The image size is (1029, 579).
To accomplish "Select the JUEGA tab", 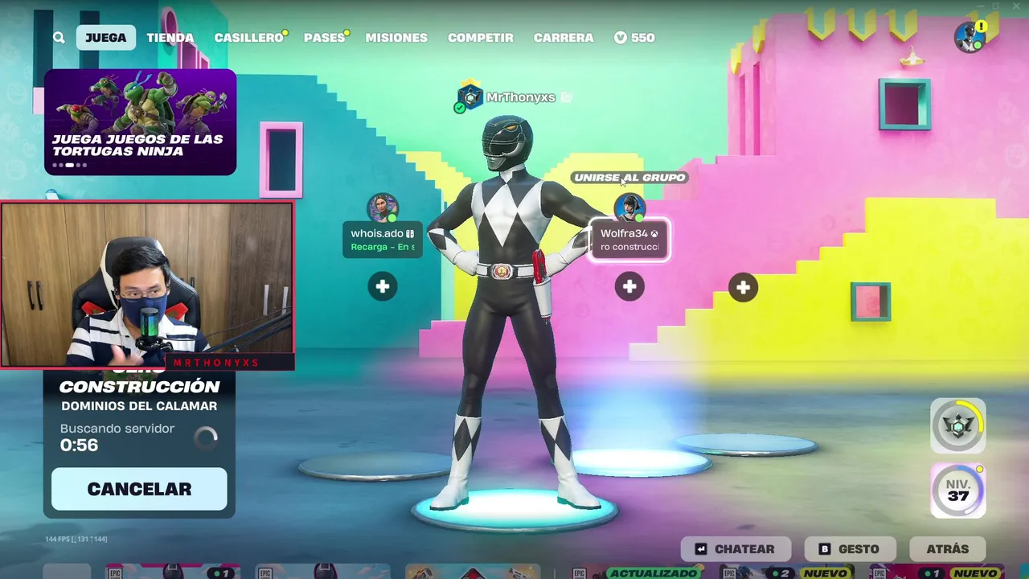I will point(105,38).
